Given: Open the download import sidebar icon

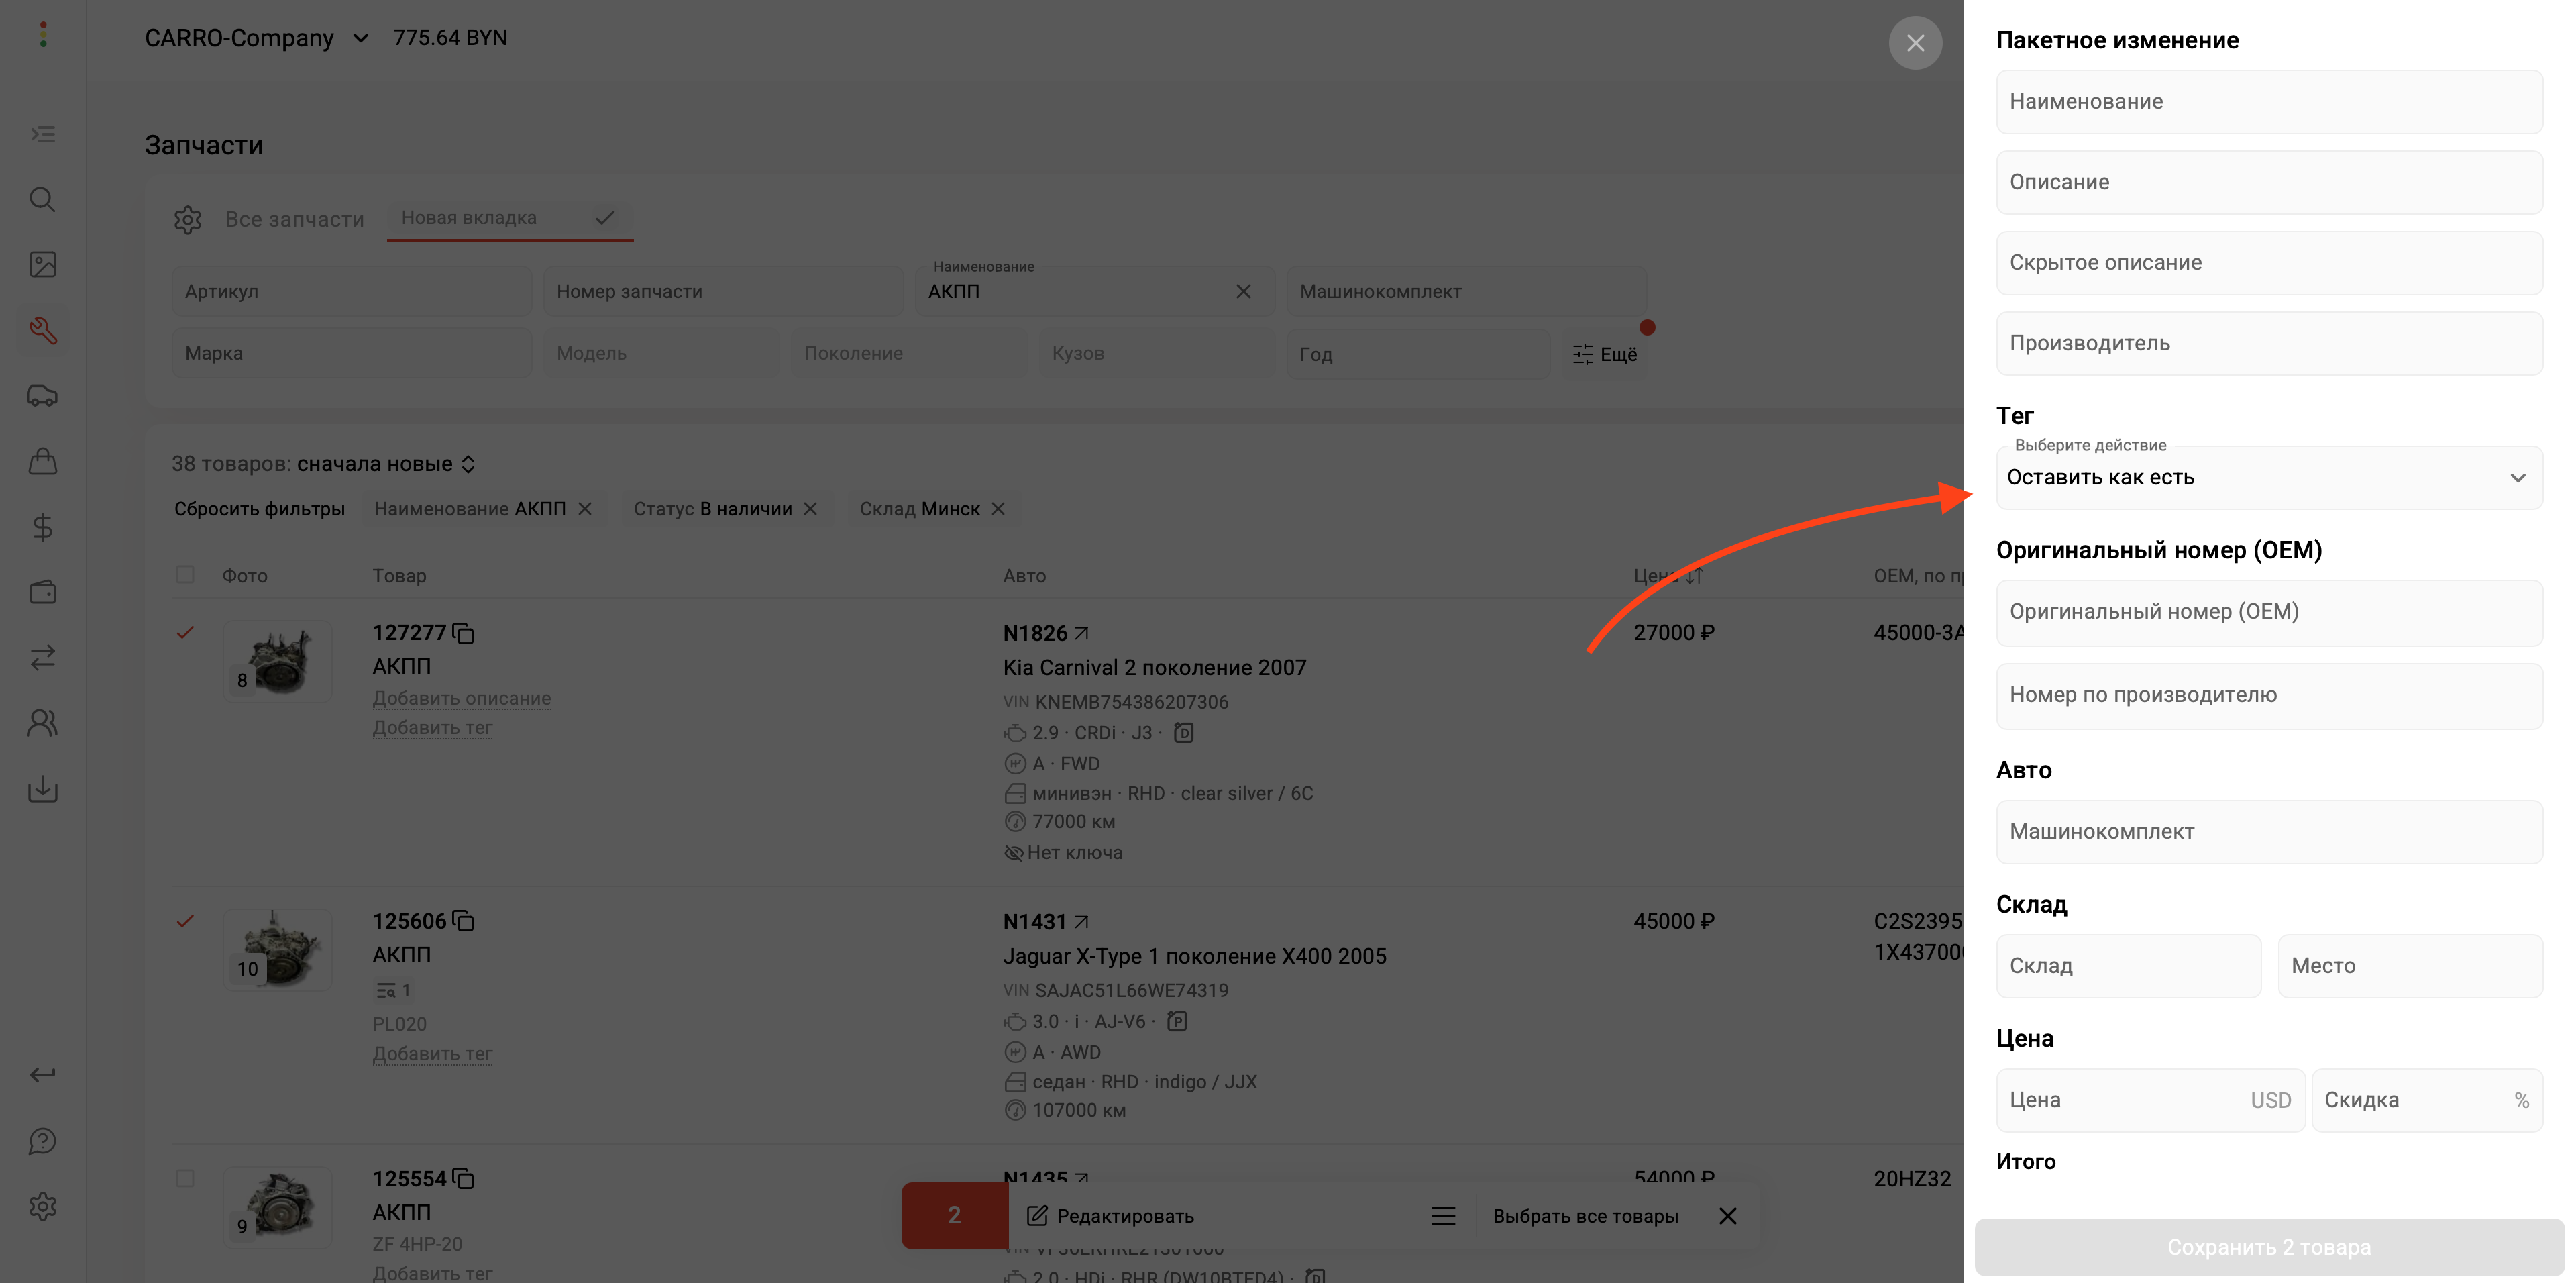Looking at the screenshot, I should click(43, 789).
